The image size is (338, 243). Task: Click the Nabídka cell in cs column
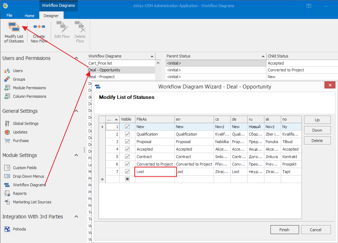(x=222, y=142)
